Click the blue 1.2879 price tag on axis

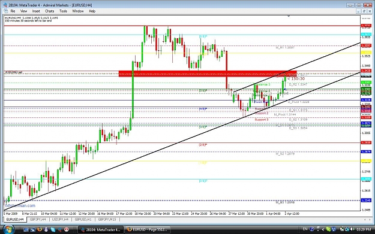[366, 151]
